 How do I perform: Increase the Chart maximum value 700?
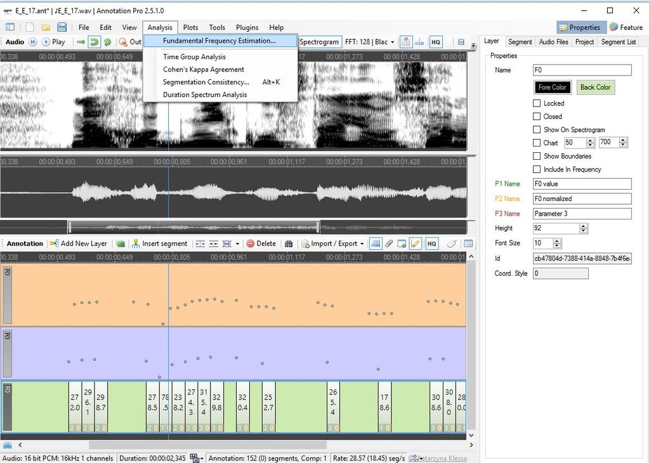click(624, 140)
